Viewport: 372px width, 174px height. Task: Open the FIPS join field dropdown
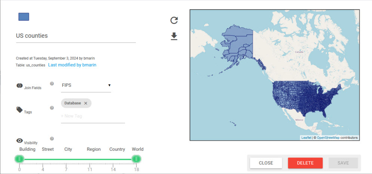pos(86,85)
